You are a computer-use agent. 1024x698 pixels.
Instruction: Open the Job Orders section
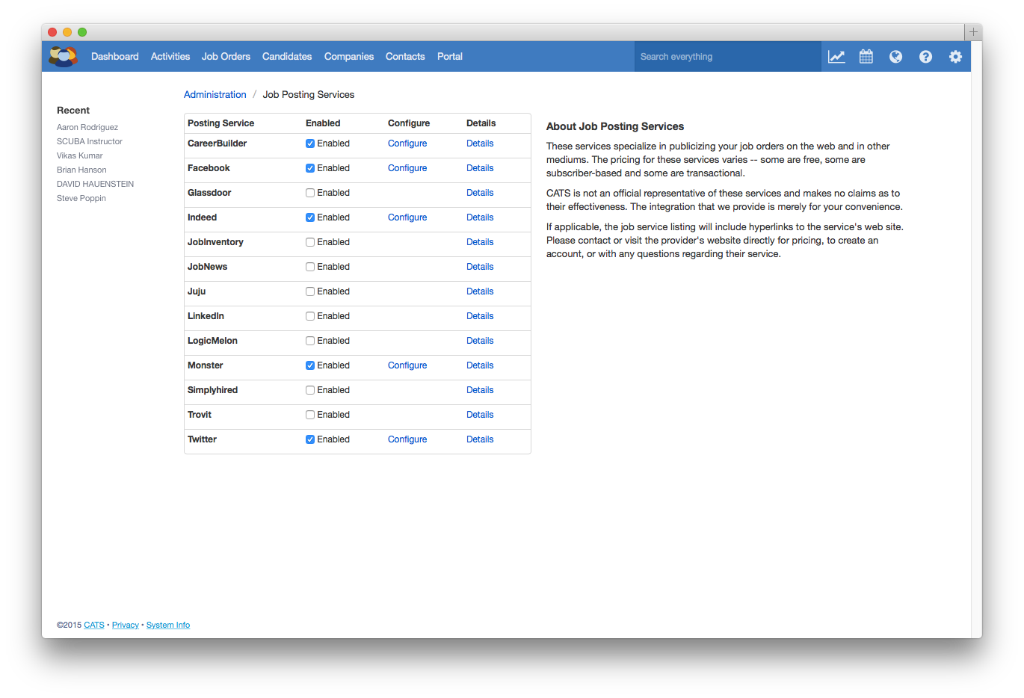[226, 56]
